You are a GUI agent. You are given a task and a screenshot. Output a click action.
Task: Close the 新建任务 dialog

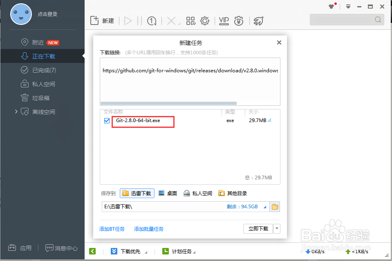(279, 42)
